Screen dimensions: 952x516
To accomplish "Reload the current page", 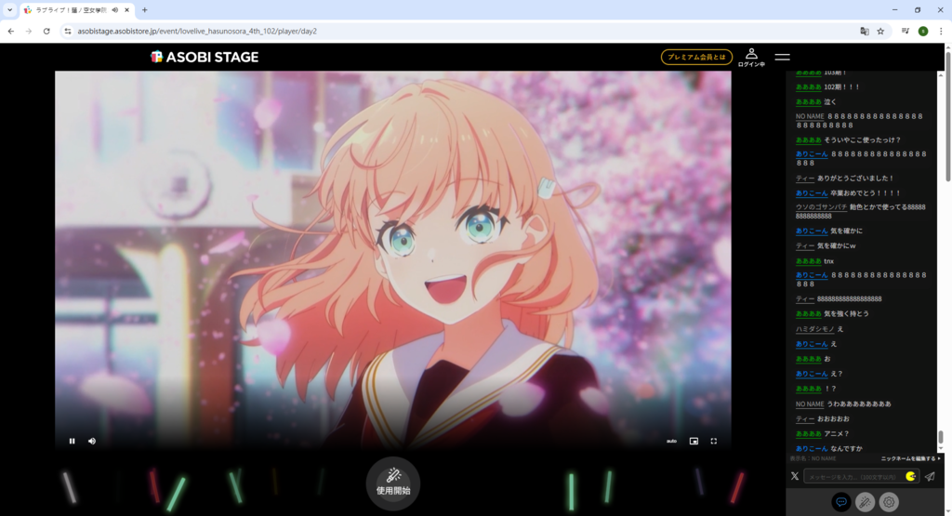I will pyautogui.click(x=46, y=31).
